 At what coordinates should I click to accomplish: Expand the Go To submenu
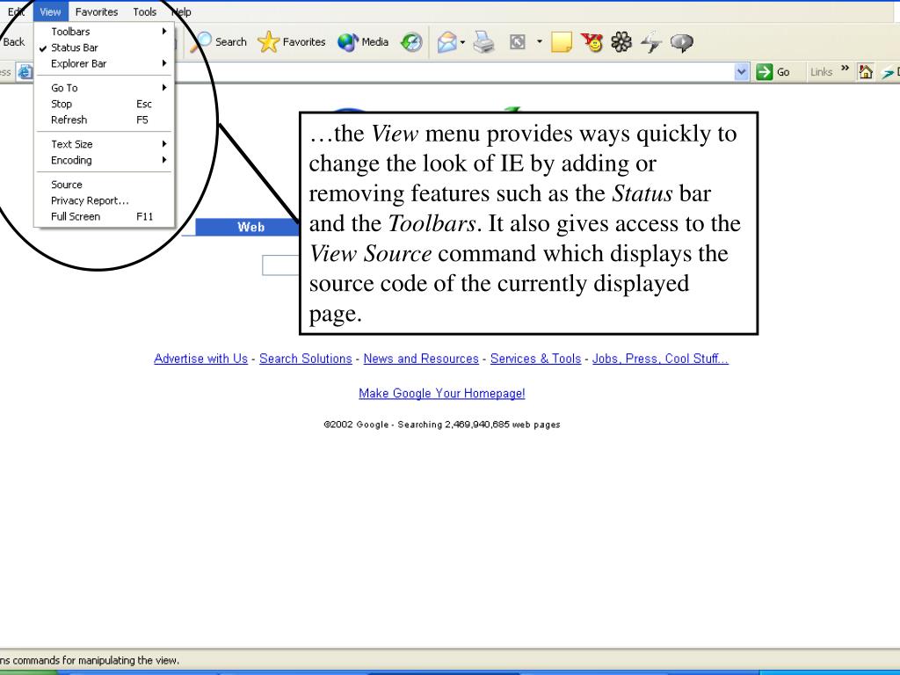pos(104,88)
